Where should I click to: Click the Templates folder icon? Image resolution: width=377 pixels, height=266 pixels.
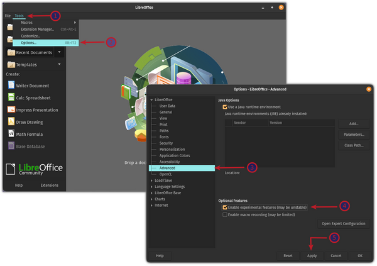[11, 64]
